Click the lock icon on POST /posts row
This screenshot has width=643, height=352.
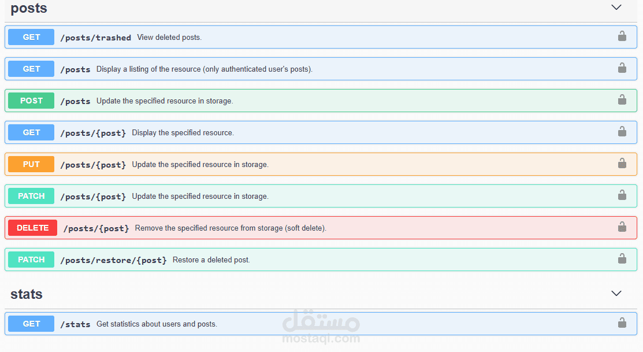[x=622, y=99]
